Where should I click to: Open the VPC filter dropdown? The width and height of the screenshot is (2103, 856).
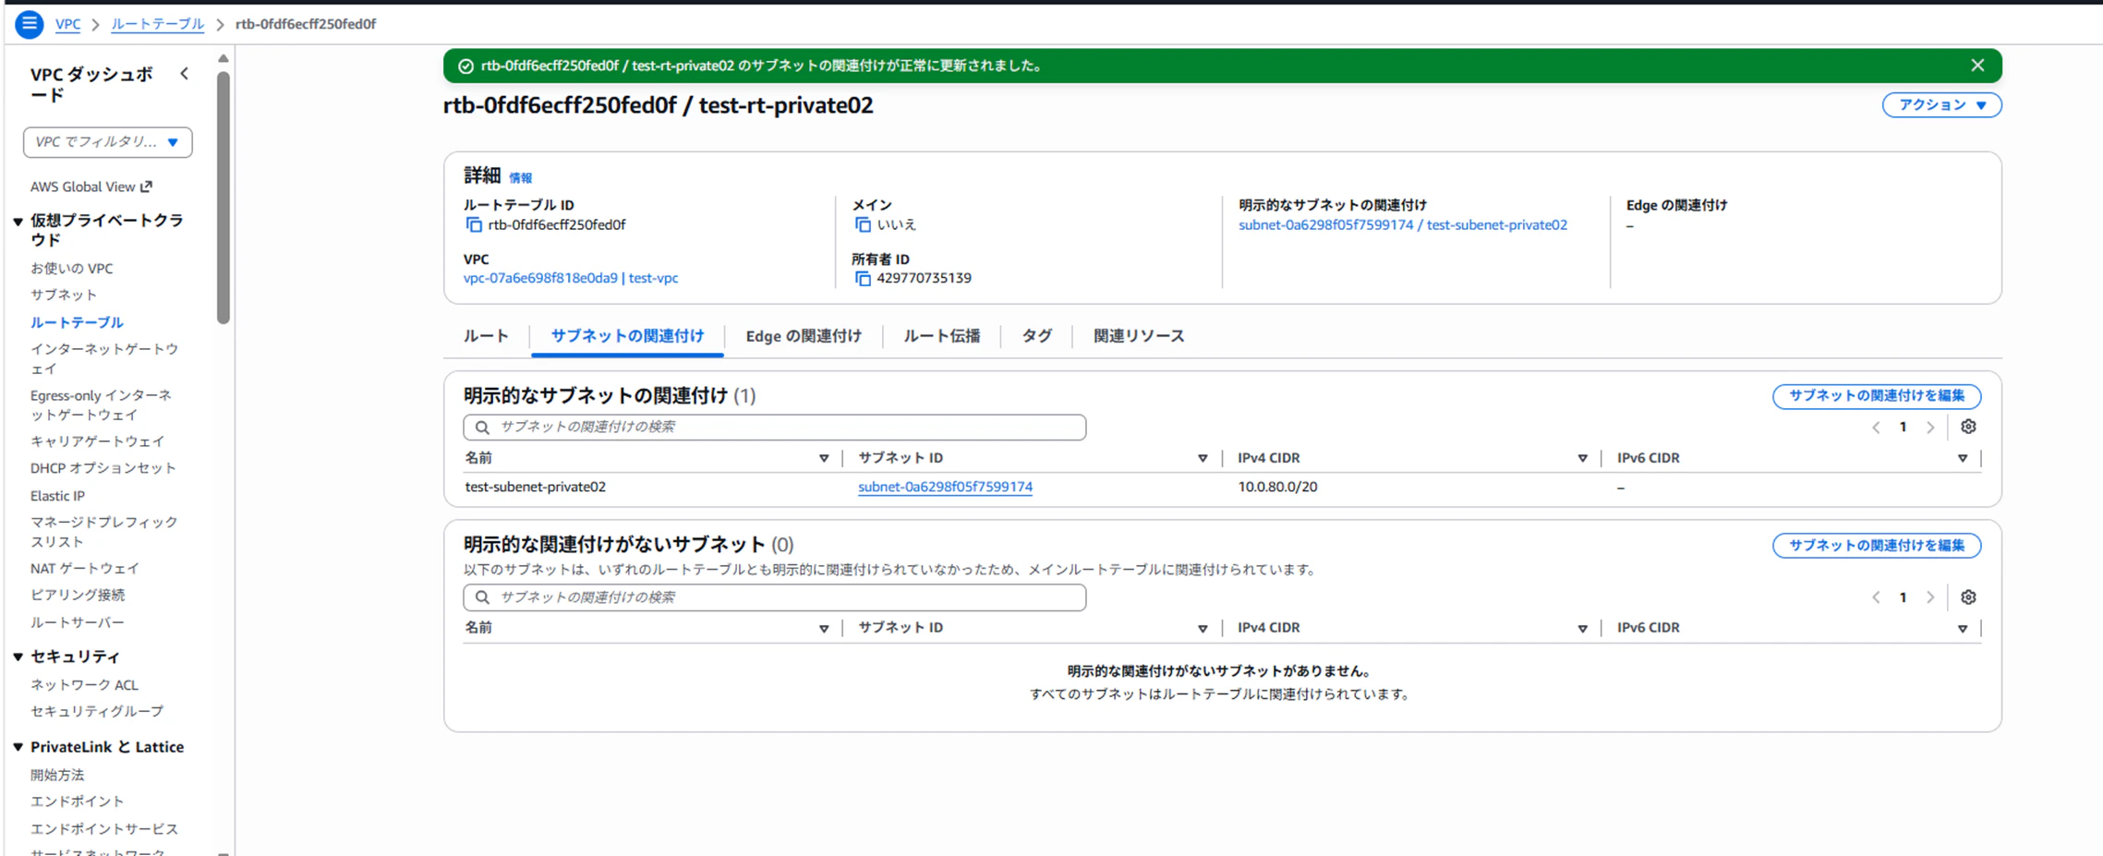click(108, 142)
